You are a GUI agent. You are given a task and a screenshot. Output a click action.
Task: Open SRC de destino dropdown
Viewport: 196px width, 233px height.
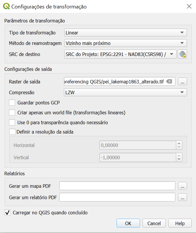pyautogui.click(x=120, y=54)
